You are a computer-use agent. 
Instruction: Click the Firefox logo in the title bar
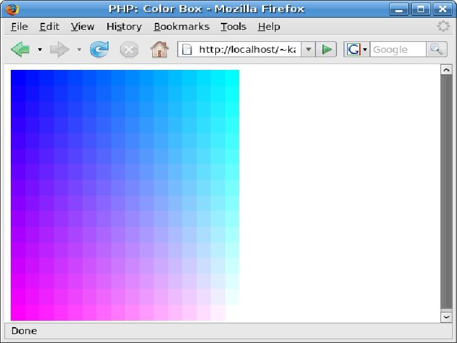(12, 9)
